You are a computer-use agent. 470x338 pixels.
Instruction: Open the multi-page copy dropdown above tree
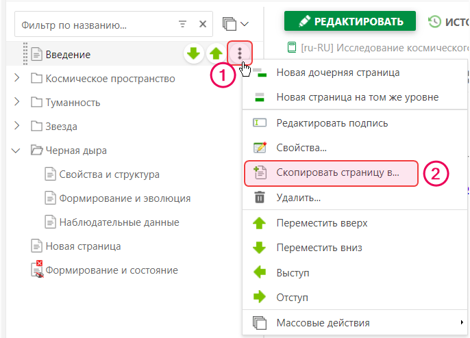click(x=236, y=25)
